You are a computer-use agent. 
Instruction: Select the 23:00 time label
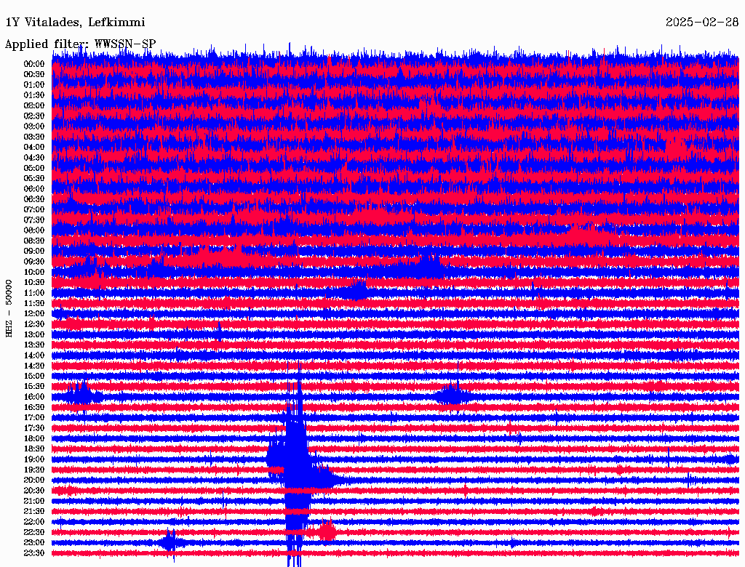[x=34, y=542]
